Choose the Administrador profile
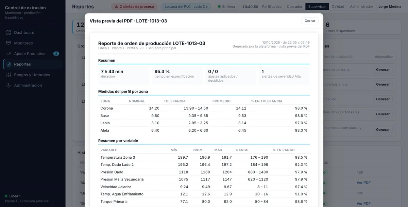 point(361,6)
